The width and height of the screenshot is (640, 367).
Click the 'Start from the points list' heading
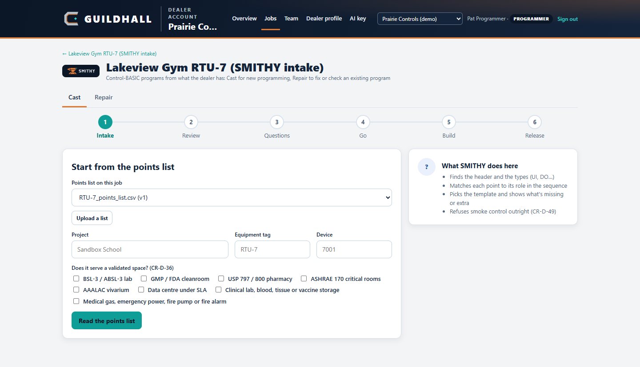click(x=123, y=167)
